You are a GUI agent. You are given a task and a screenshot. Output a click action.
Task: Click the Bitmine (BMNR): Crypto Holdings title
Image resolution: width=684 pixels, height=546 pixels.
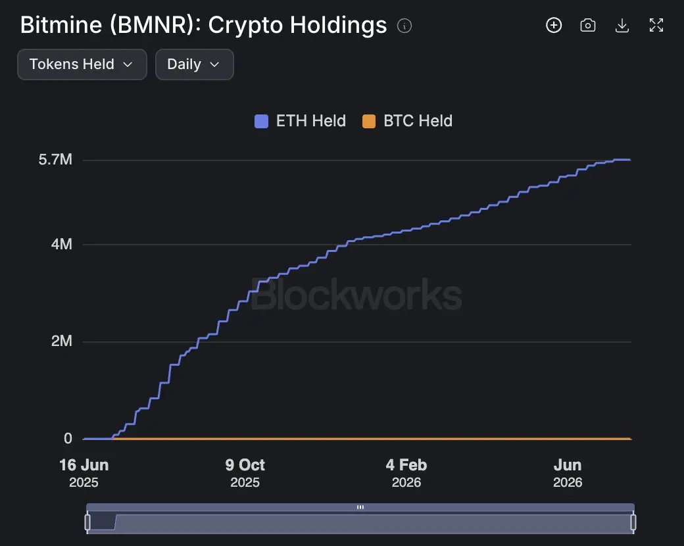click(x=203, y=25)
